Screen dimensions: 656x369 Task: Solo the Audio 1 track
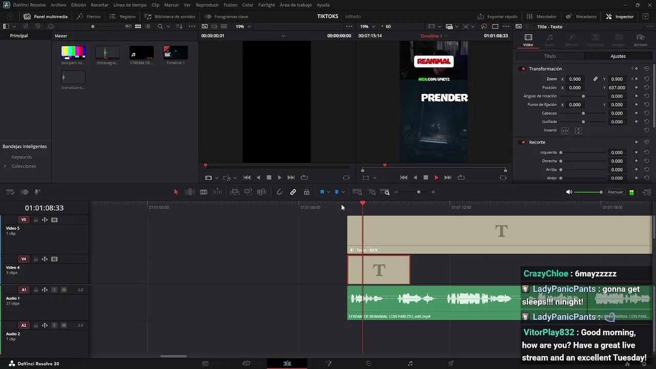click(x=54, y=290)
